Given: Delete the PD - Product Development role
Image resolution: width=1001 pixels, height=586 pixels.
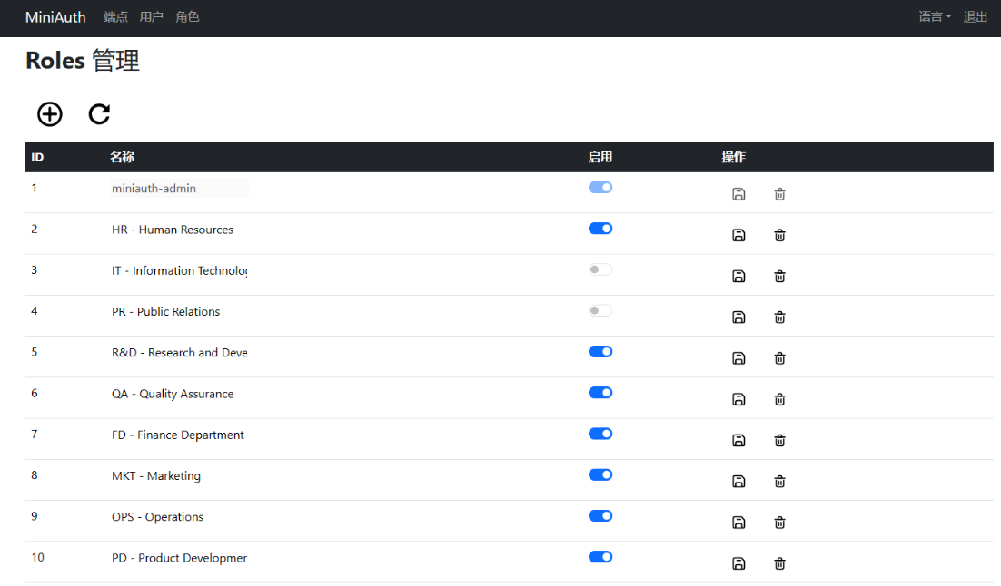Looking at the screenshot, I should (x=779, y=563).
